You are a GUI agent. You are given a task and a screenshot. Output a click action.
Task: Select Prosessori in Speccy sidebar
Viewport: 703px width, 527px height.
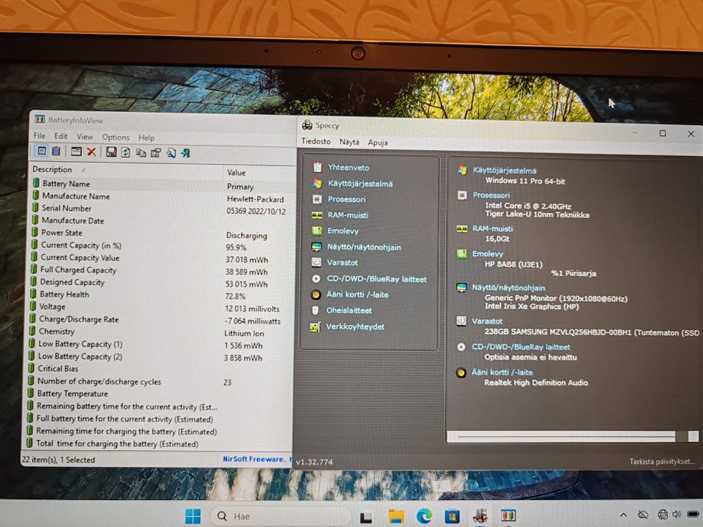[x=346, y=199]
